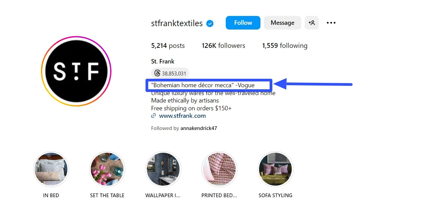Click the verified badge next to stfranktextiles
This screenshot has width=425, height=205.
click(210, 23)
